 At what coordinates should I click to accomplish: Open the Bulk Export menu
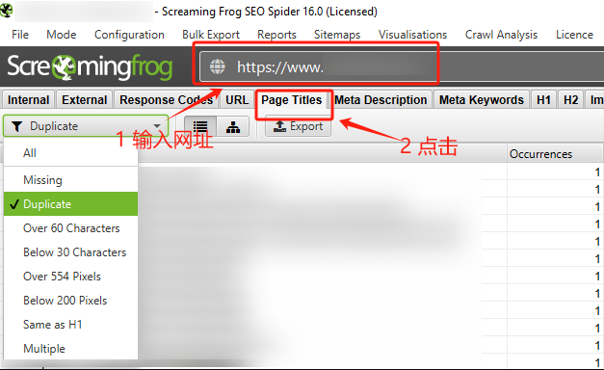pyautogui.click(x=211, y=35)
